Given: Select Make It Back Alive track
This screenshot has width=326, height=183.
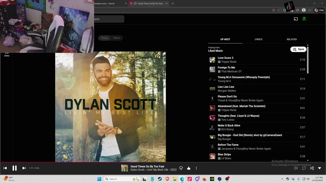Looking at the screenshot, I should tap(257, 127).
